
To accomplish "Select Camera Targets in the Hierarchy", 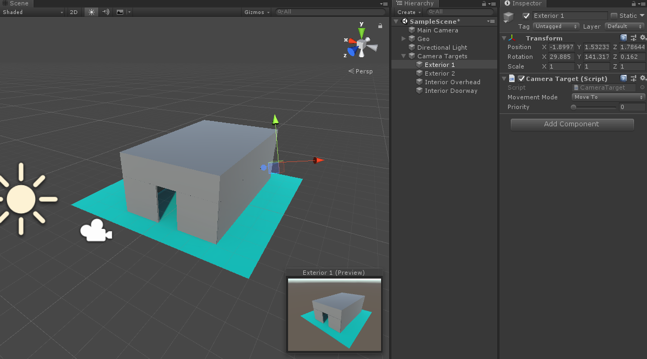I will pos(442,56).
